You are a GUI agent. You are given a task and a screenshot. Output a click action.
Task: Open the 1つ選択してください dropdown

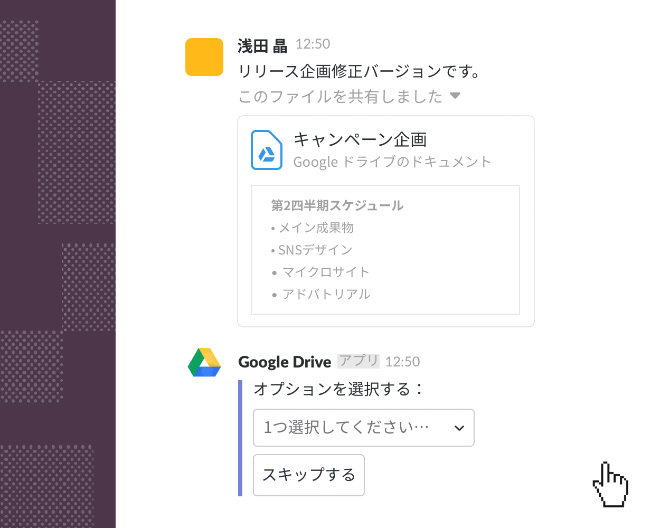(x=363, y=428)
